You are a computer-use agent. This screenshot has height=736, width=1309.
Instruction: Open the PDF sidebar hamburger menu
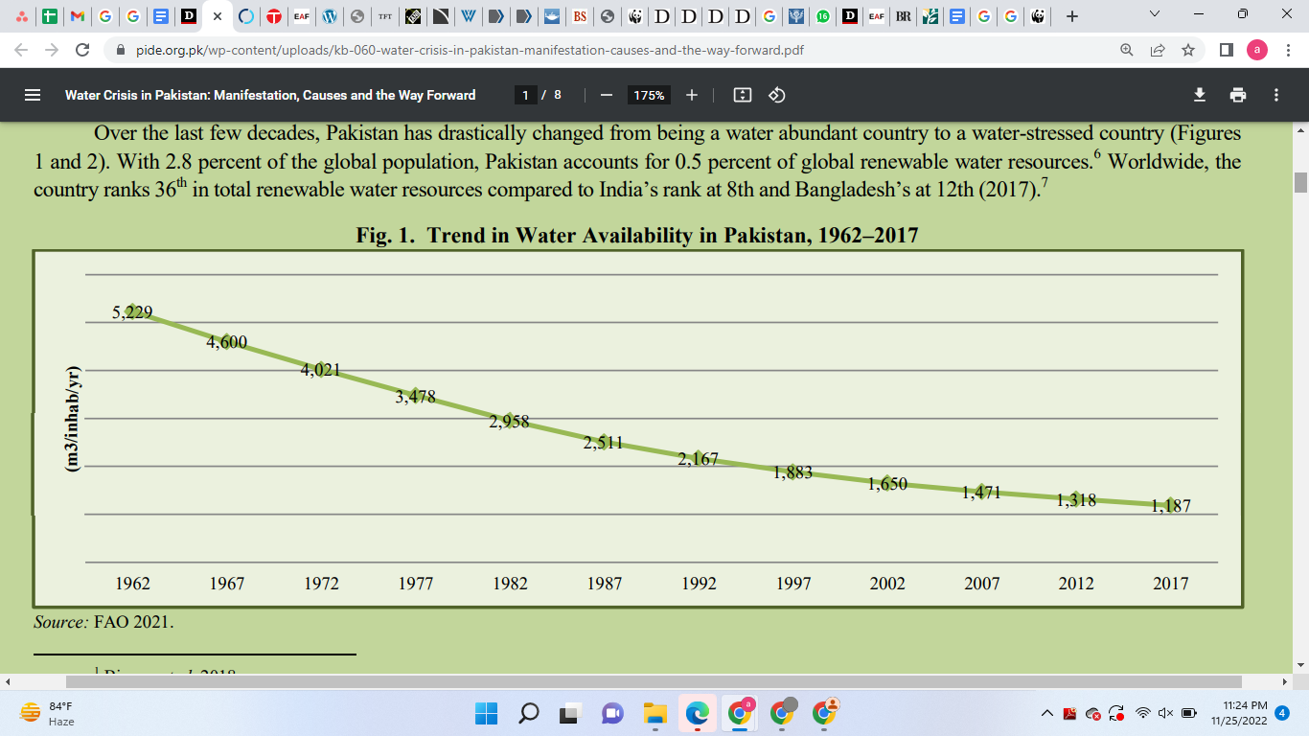coord(32,95)
